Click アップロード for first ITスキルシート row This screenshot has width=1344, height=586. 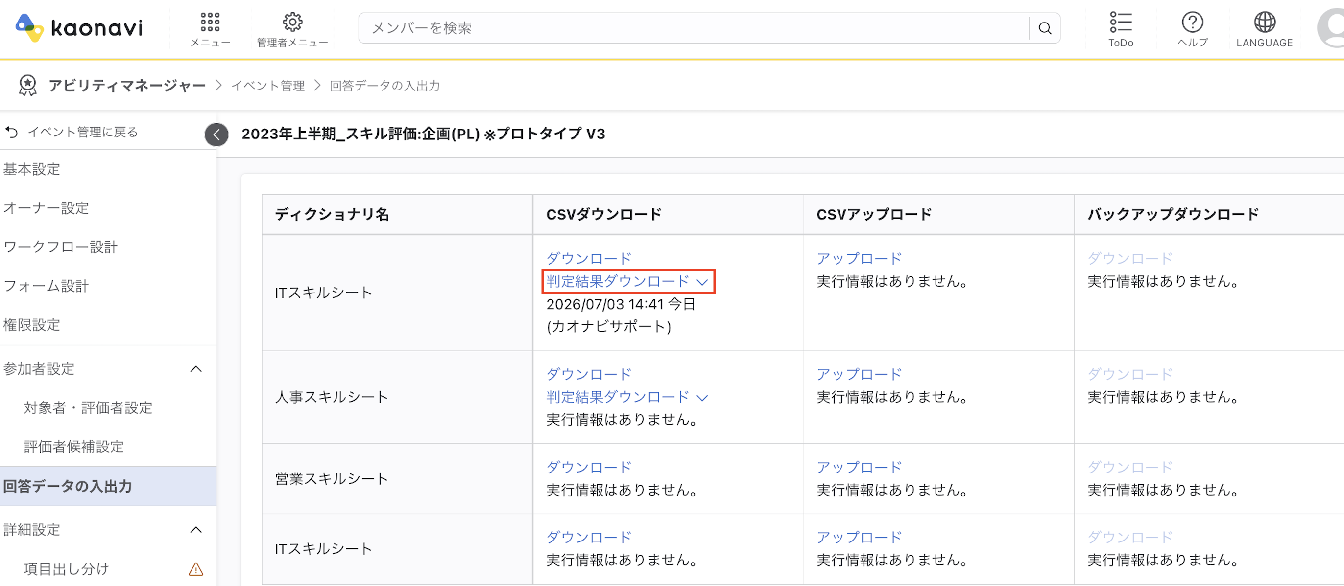(x=859, y=258)
